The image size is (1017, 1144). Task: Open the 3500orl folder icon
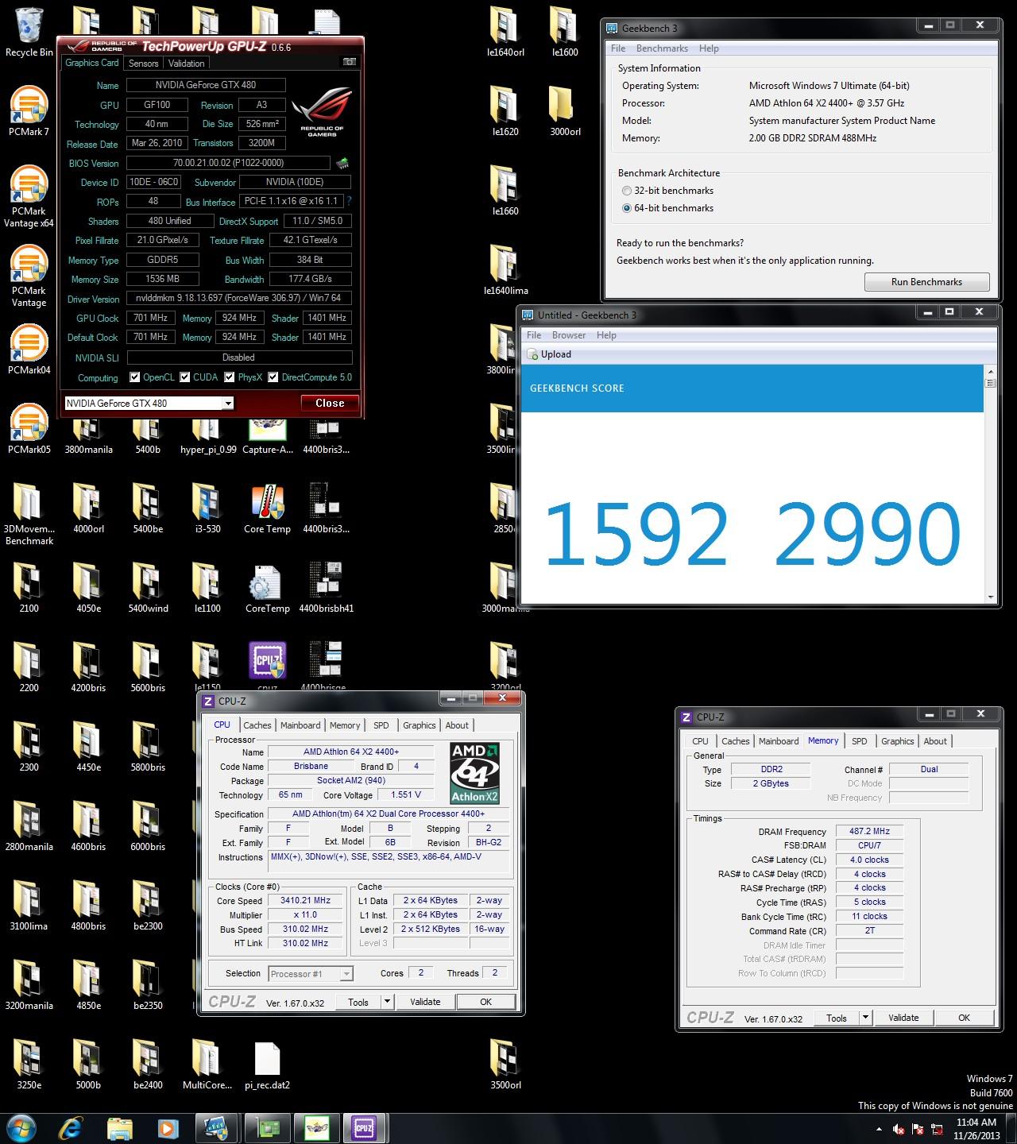(505, 1063)
